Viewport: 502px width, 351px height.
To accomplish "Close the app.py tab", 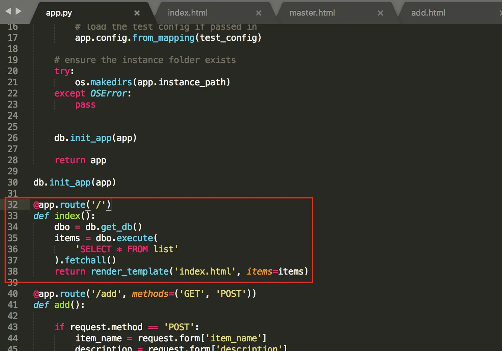I will coord(137,13).
